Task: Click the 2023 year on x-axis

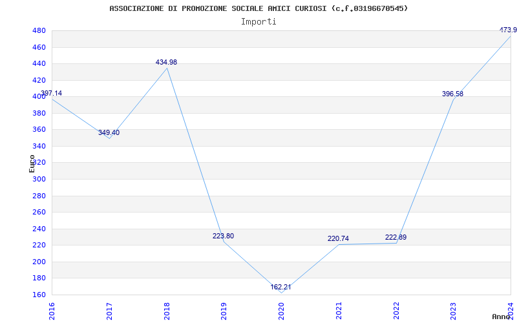Action: click(x=454, y=311)
